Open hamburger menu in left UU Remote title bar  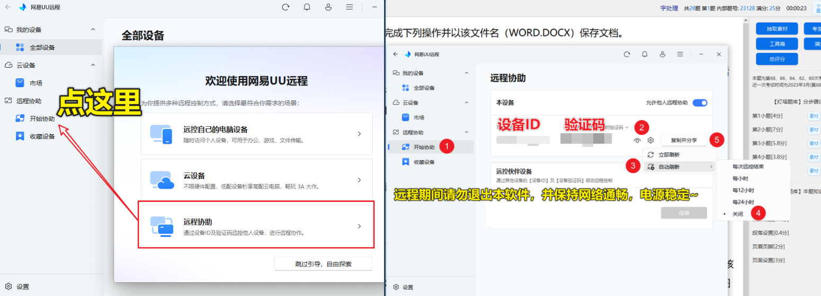[x=350, y=7]
